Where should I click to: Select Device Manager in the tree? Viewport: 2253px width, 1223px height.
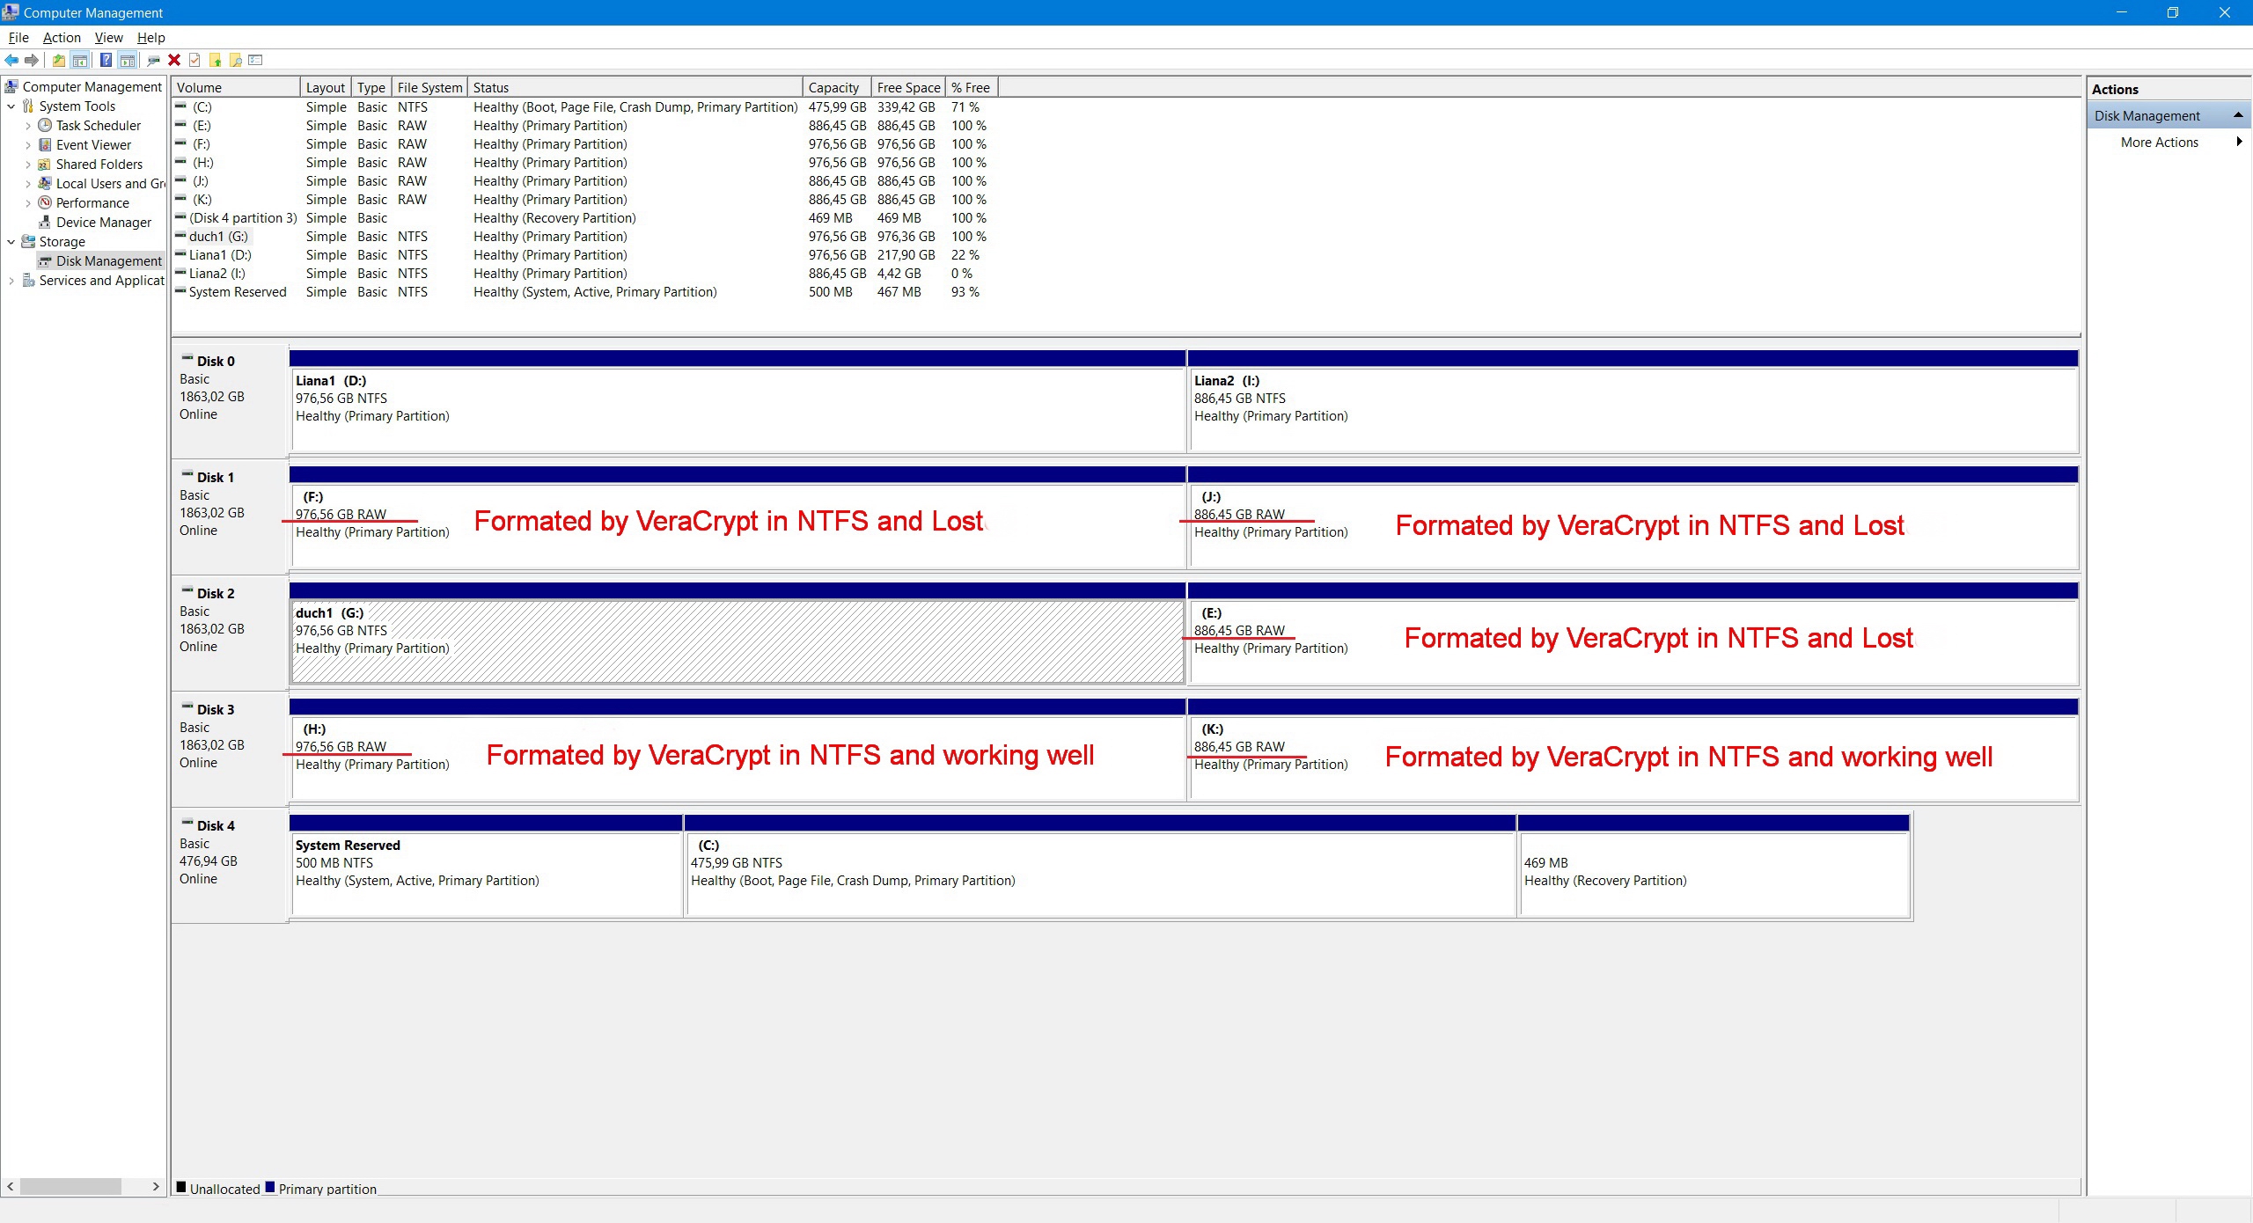tap(103, 223)
